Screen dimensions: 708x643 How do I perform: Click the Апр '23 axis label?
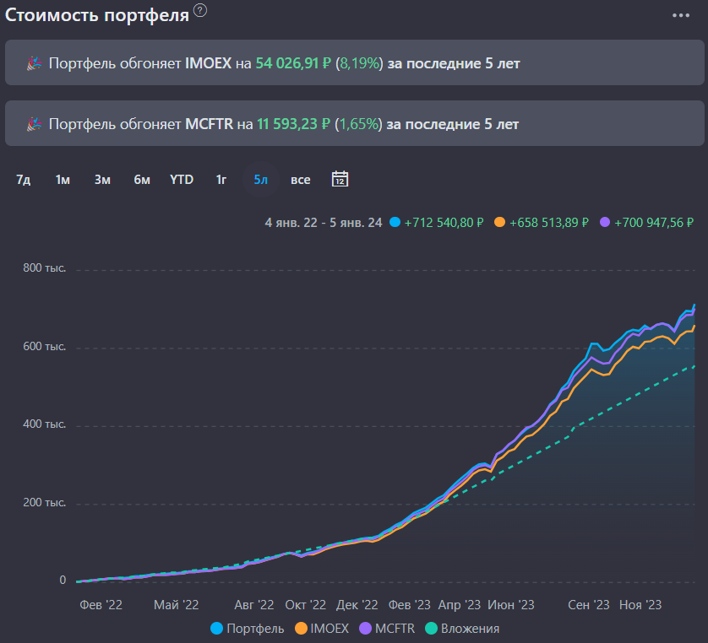460,605
